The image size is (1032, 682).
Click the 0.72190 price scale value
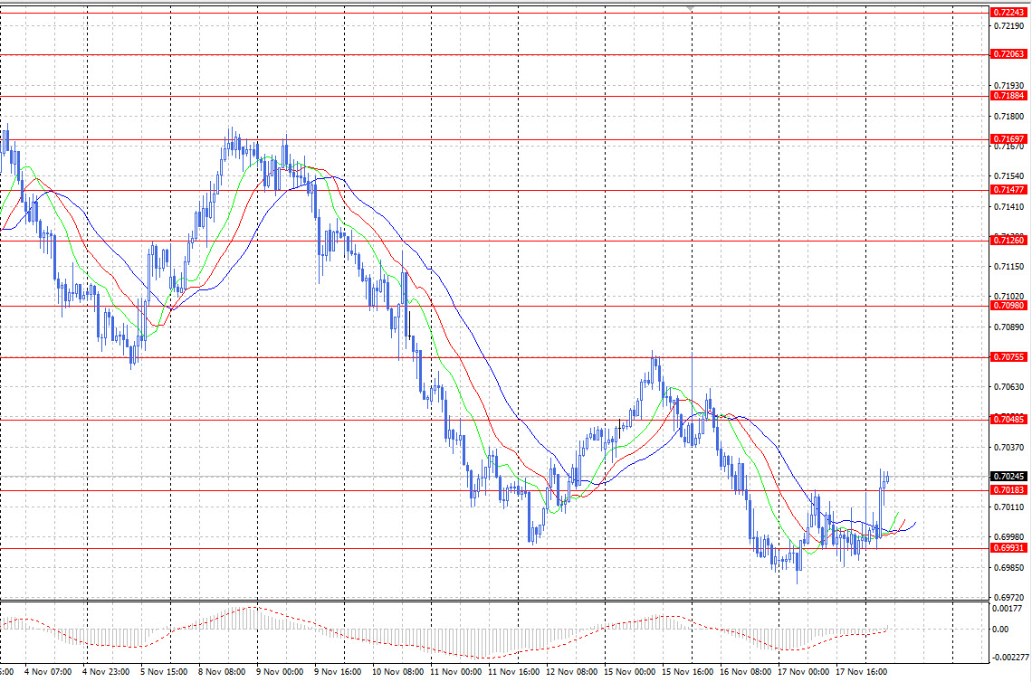pyautogui.click(x=1008, y=25)
